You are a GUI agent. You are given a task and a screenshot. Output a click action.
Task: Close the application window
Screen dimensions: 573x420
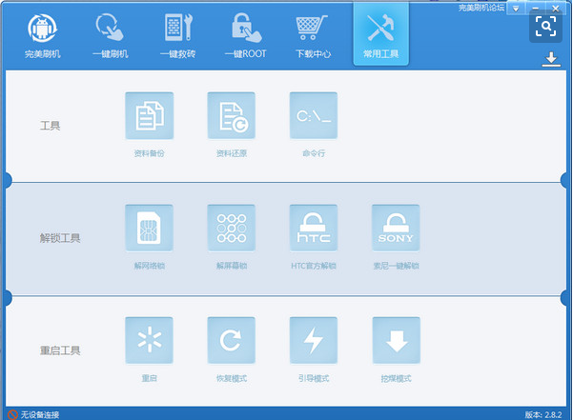pyautogui.click(x=556, y=9)
